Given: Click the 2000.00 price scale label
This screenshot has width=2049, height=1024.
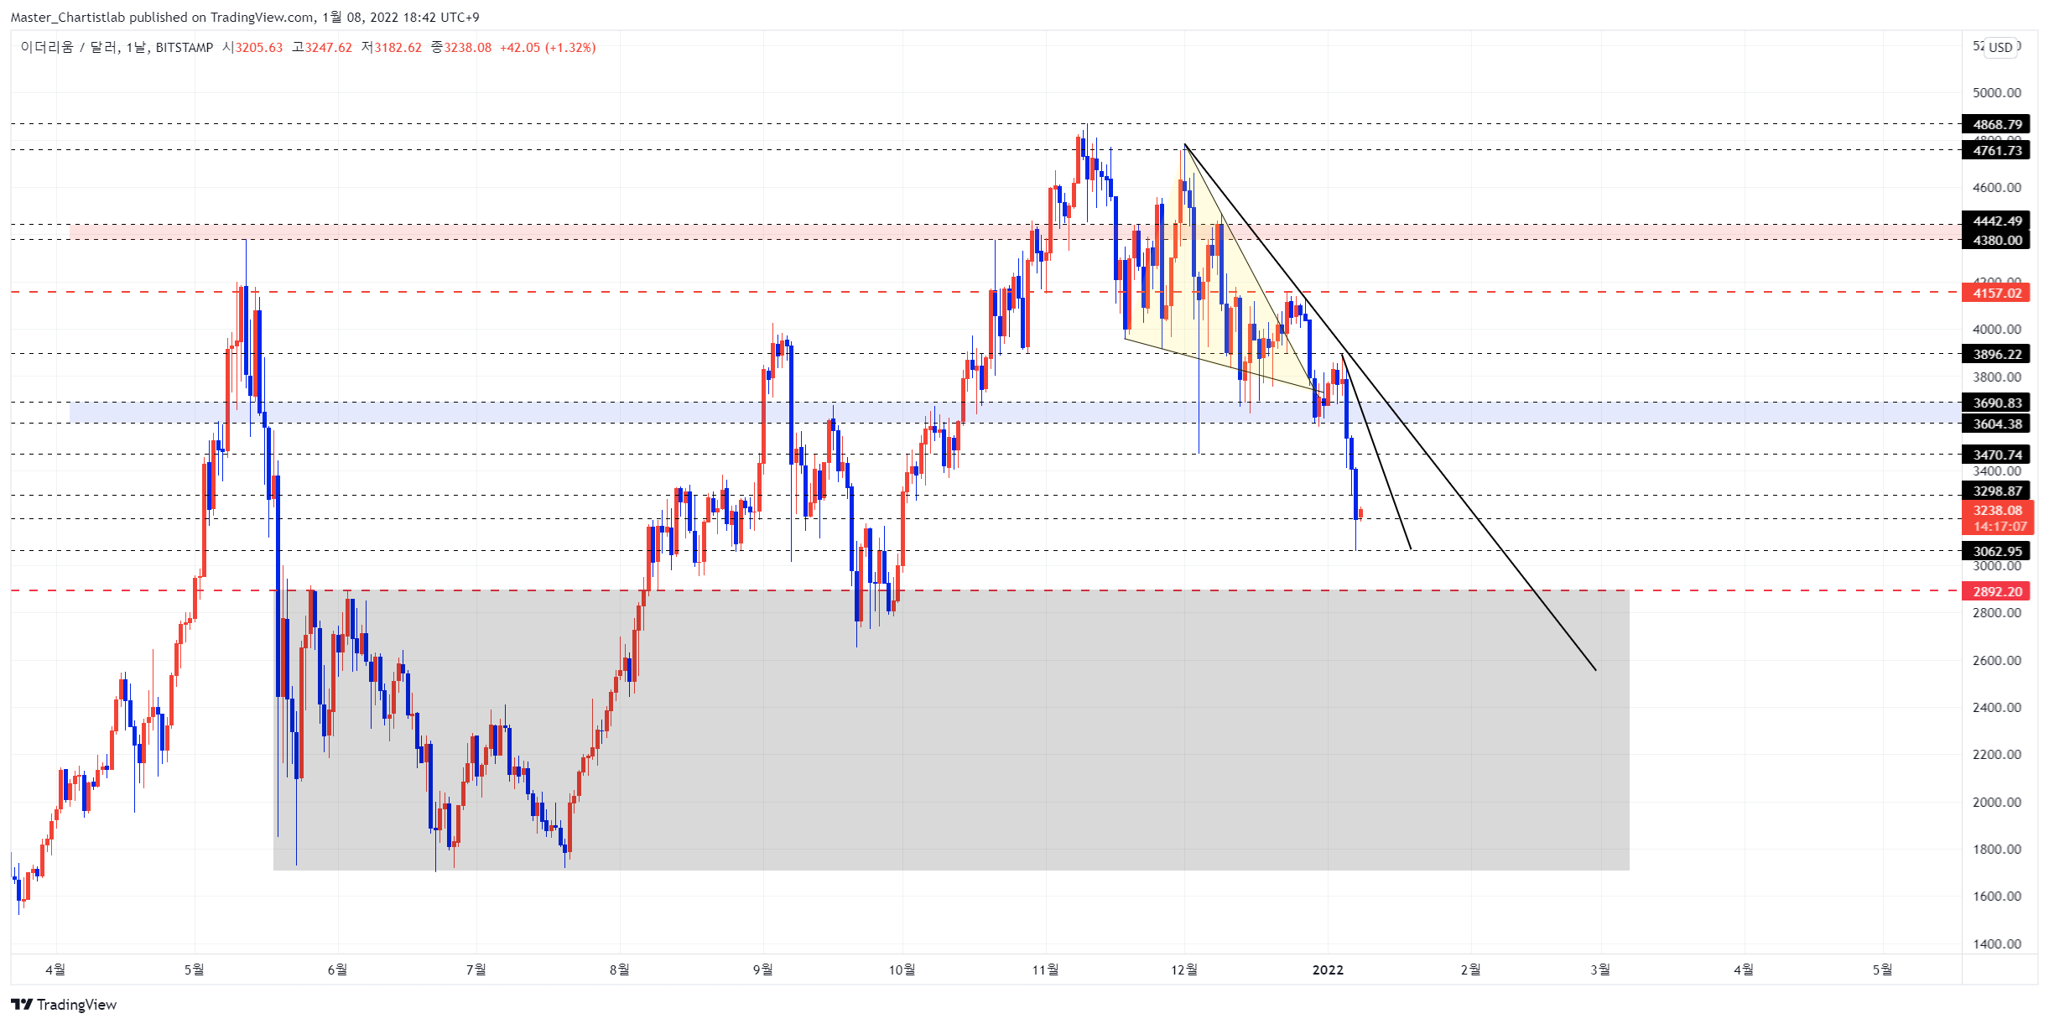Looking at the screenshot, I should pos(1996,802).
